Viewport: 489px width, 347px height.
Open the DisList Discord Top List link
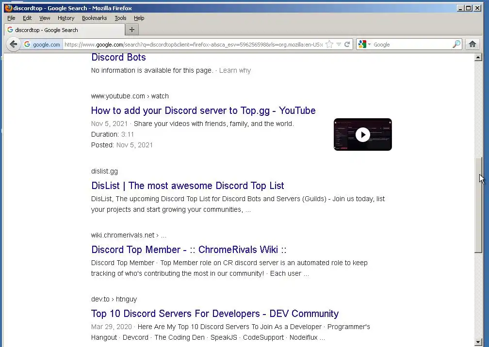187,186
